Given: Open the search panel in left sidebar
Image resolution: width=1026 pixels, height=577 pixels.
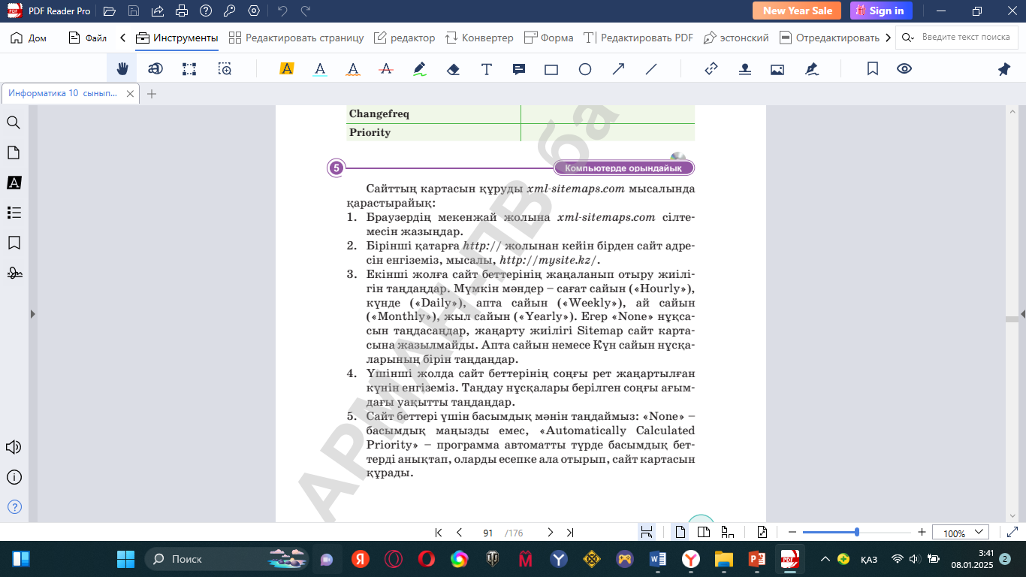Looking at the screenshot, I should [14, 122].
